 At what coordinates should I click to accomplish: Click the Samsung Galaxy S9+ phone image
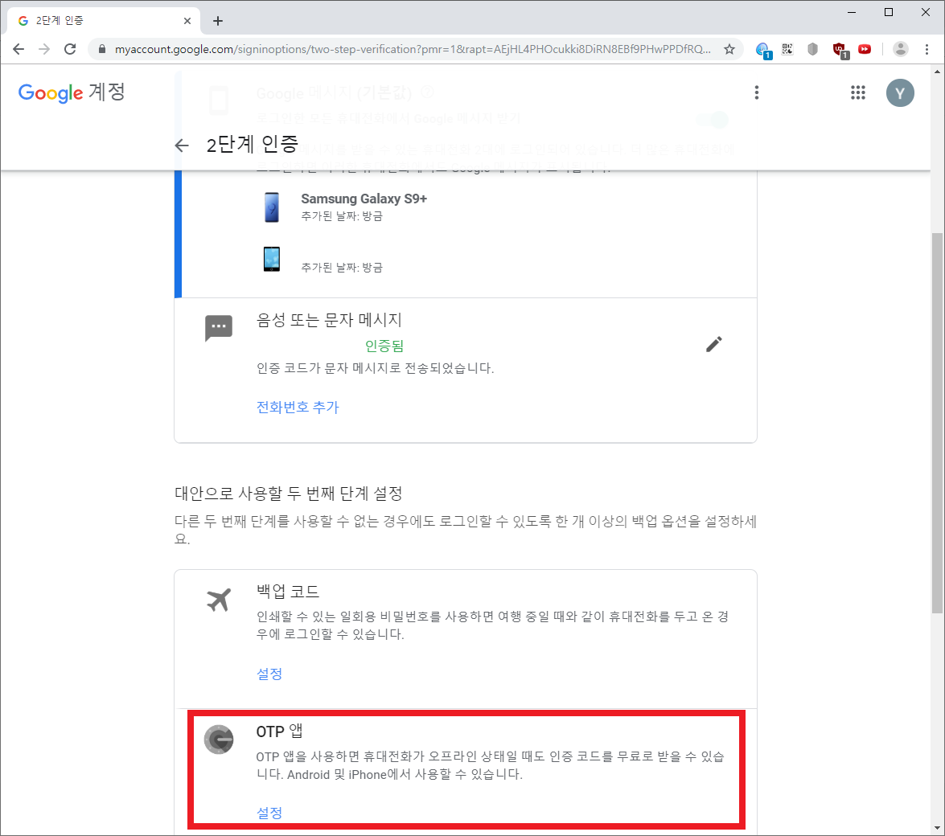coord(272,207)
